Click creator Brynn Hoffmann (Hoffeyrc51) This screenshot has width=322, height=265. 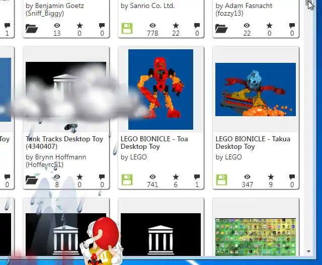(56, 161)
